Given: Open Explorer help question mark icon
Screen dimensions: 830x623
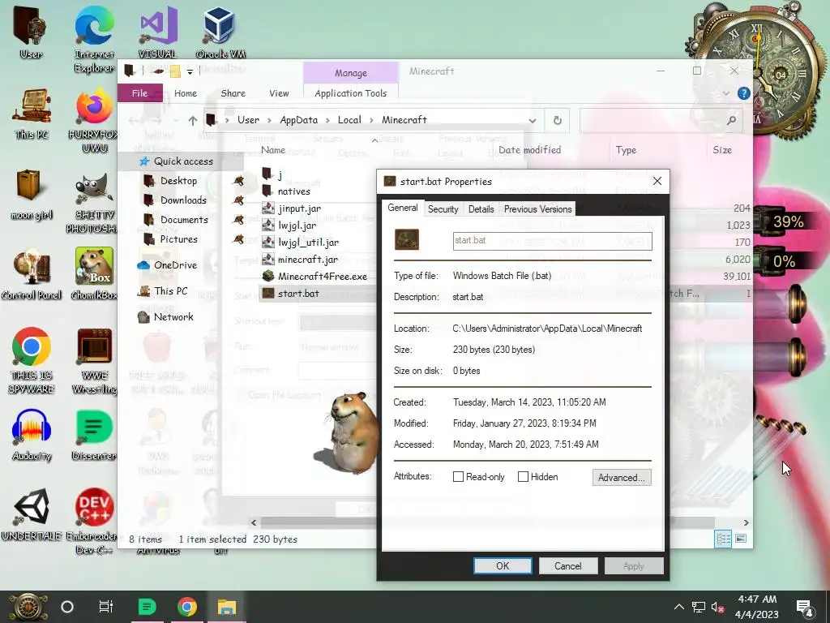Looking at the screenshot, I should (x=744, y=93).
